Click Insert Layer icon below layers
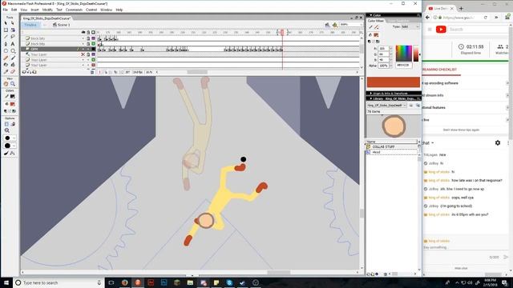Screen dimensions: 513x288 click(24, 72)
